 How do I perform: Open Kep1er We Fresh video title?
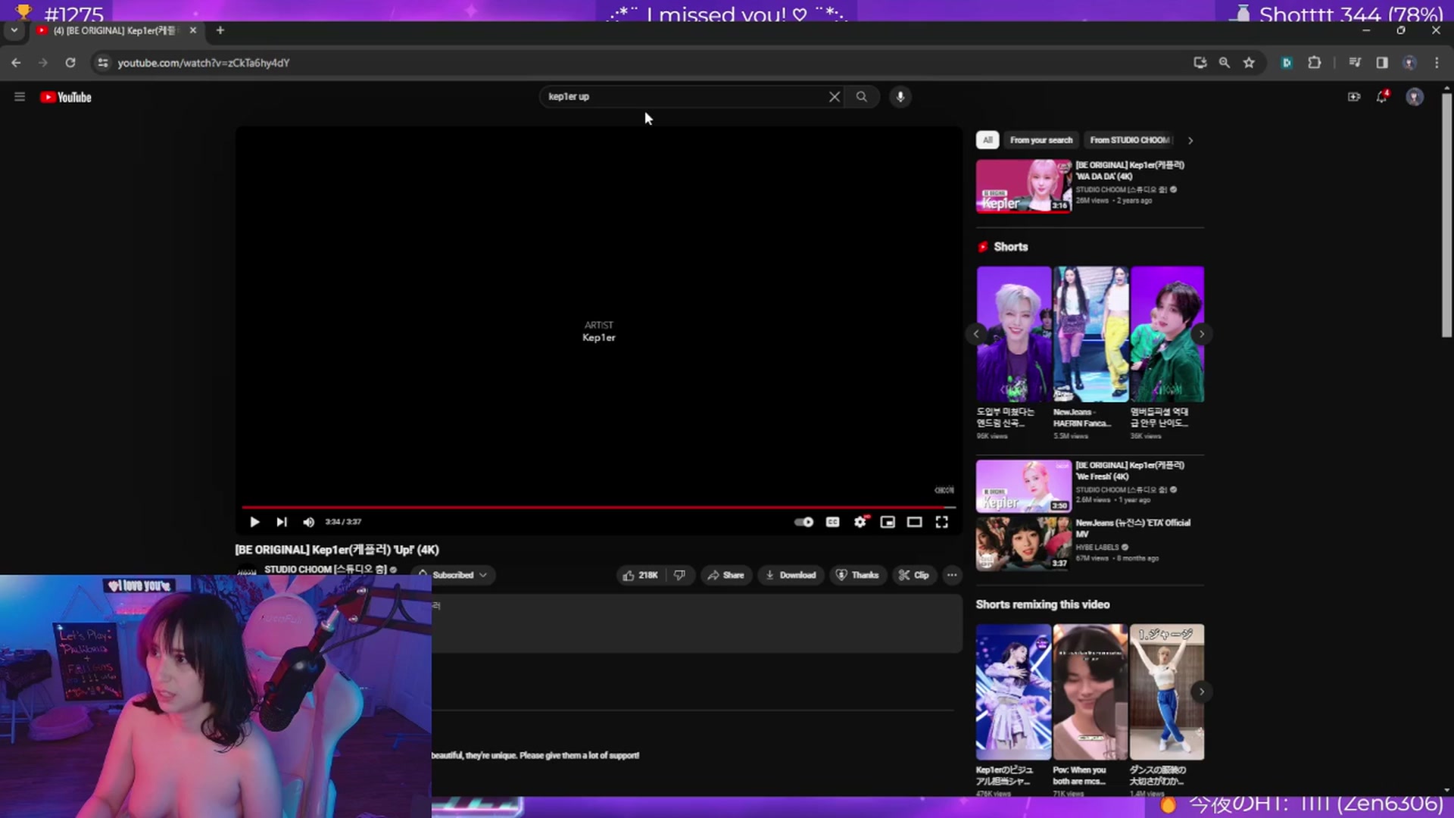tap(1130, 471)
